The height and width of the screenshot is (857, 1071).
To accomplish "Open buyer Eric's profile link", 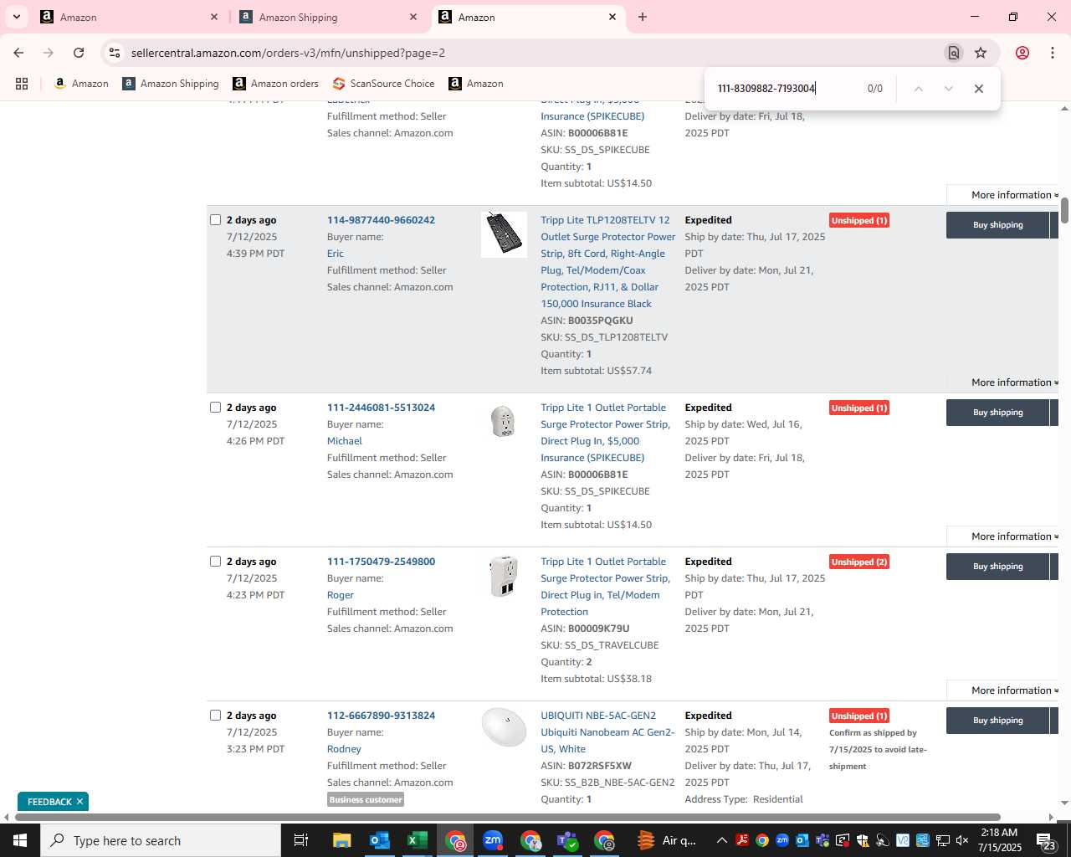I will [x=336, y=254].
